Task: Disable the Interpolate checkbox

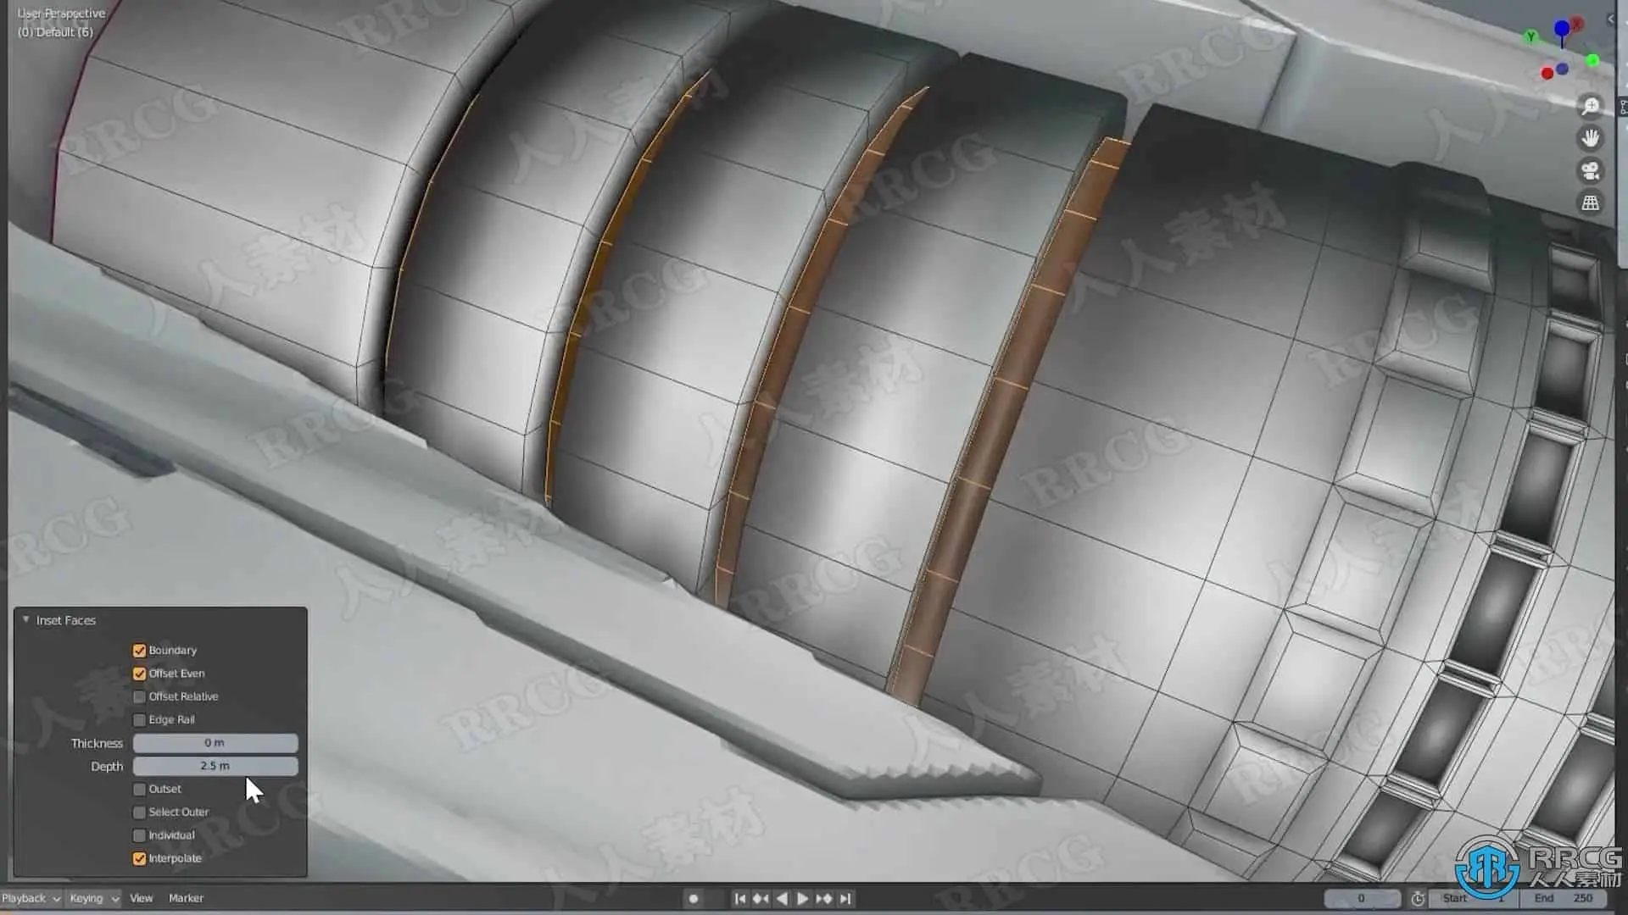Action: point(140,858)
